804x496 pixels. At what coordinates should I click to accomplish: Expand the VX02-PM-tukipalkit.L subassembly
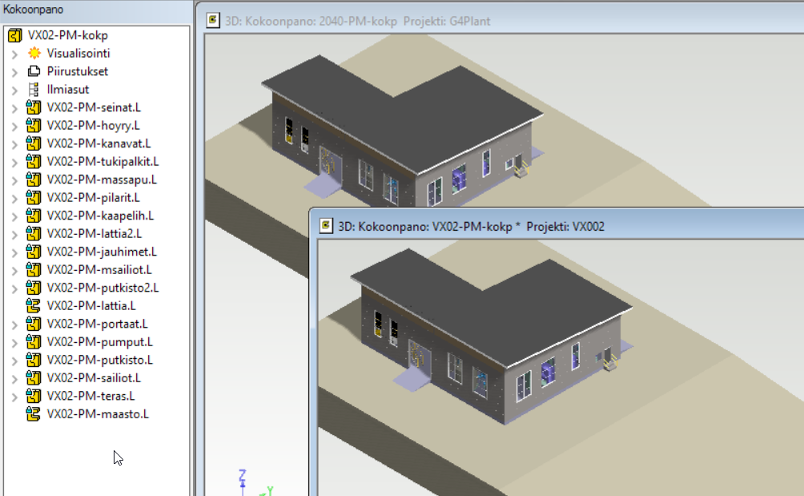(x=14, y=162)
